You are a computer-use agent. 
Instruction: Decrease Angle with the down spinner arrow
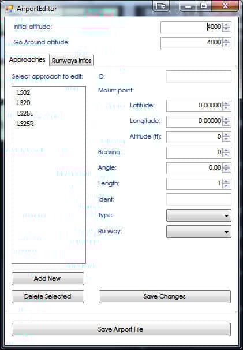[226, 170]
